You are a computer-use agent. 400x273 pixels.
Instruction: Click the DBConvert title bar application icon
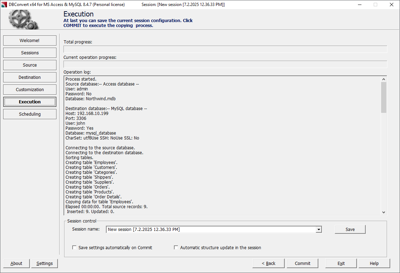coord(4,5)
